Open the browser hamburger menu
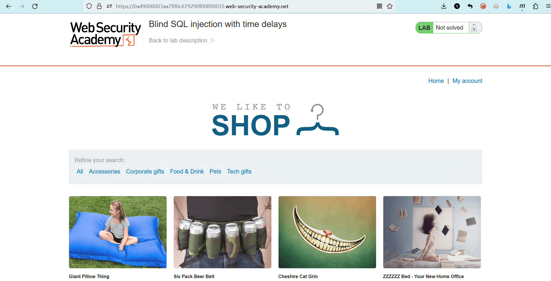 coord(548,6)
